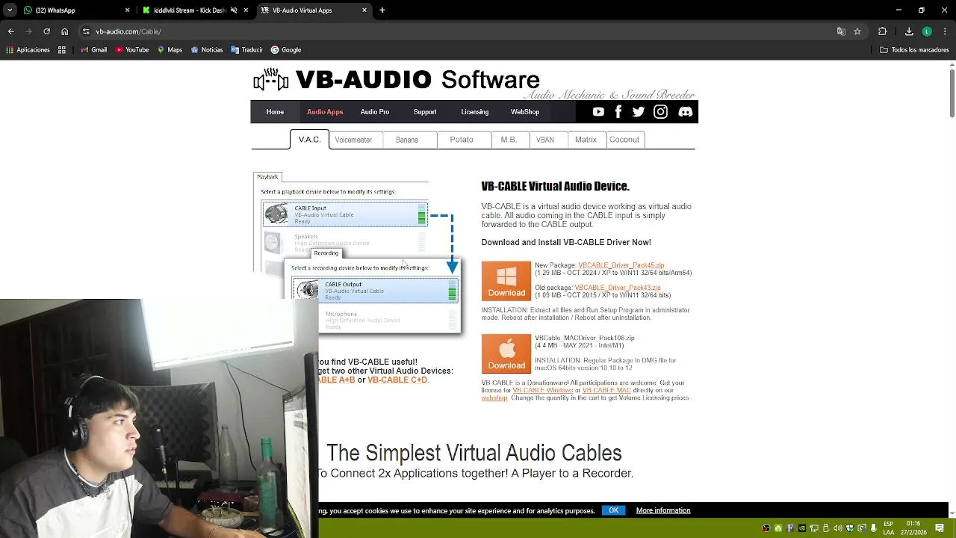Open the webshop link in donationware text
Viewport: 956px width, 538px height.
coord(494,398)
